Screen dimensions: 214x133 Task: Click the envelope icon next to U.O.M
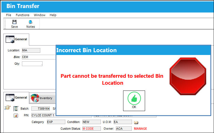[136, 122]
